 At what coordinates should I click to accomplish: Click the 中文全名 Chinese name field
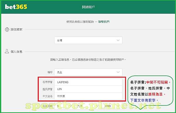88,96
